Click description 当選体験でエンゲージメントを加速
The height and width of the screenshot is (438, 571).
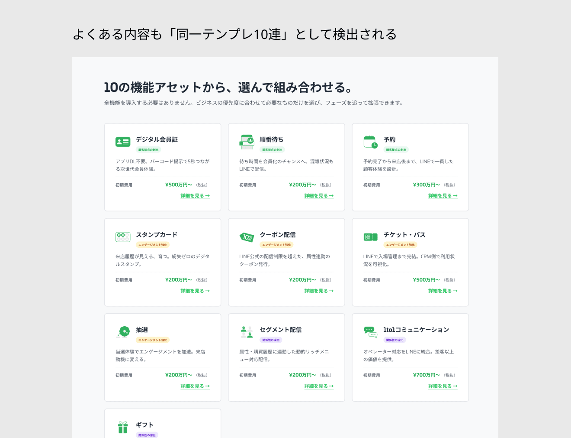point(160,356)
